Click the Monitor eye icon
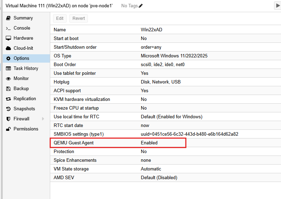 pyautogui.click(x=8, y=79)
